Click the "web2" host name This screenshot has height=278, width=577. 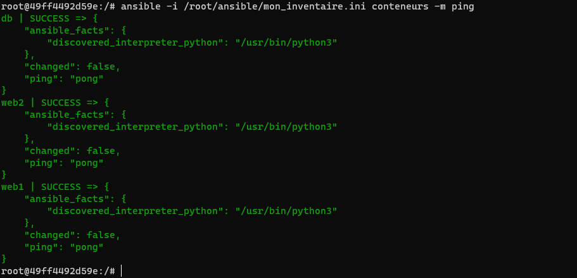pyautogui.click(x=13, y=103)
